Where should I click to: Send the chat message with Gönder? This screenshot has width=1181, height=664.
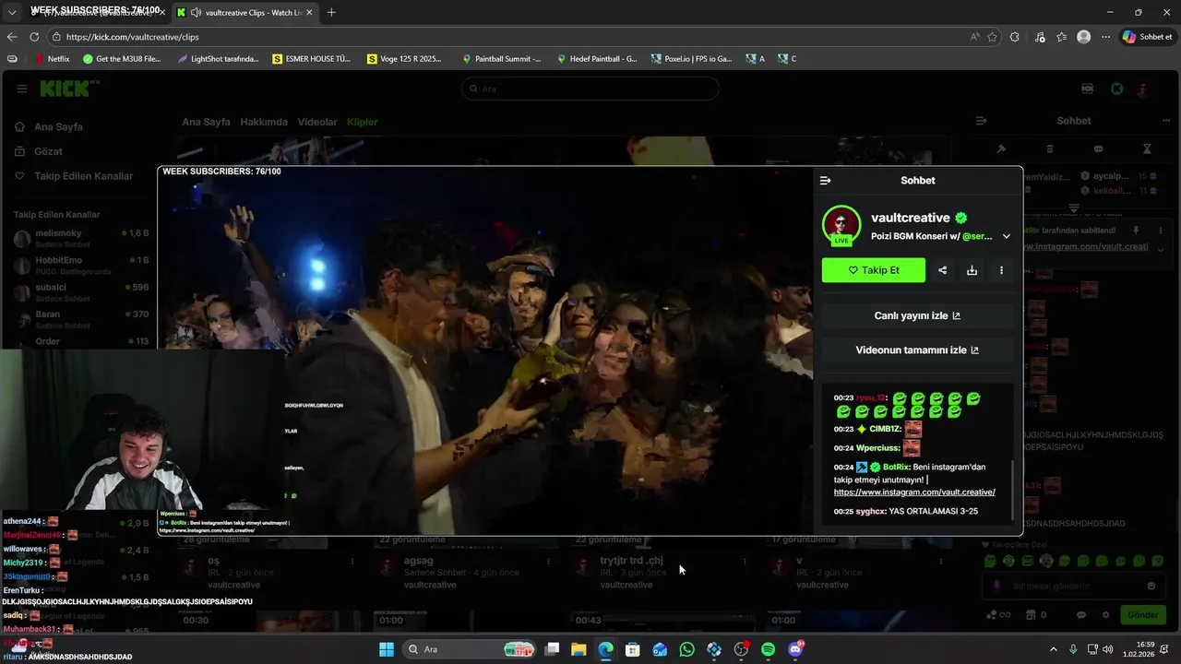coord(1142,615)
